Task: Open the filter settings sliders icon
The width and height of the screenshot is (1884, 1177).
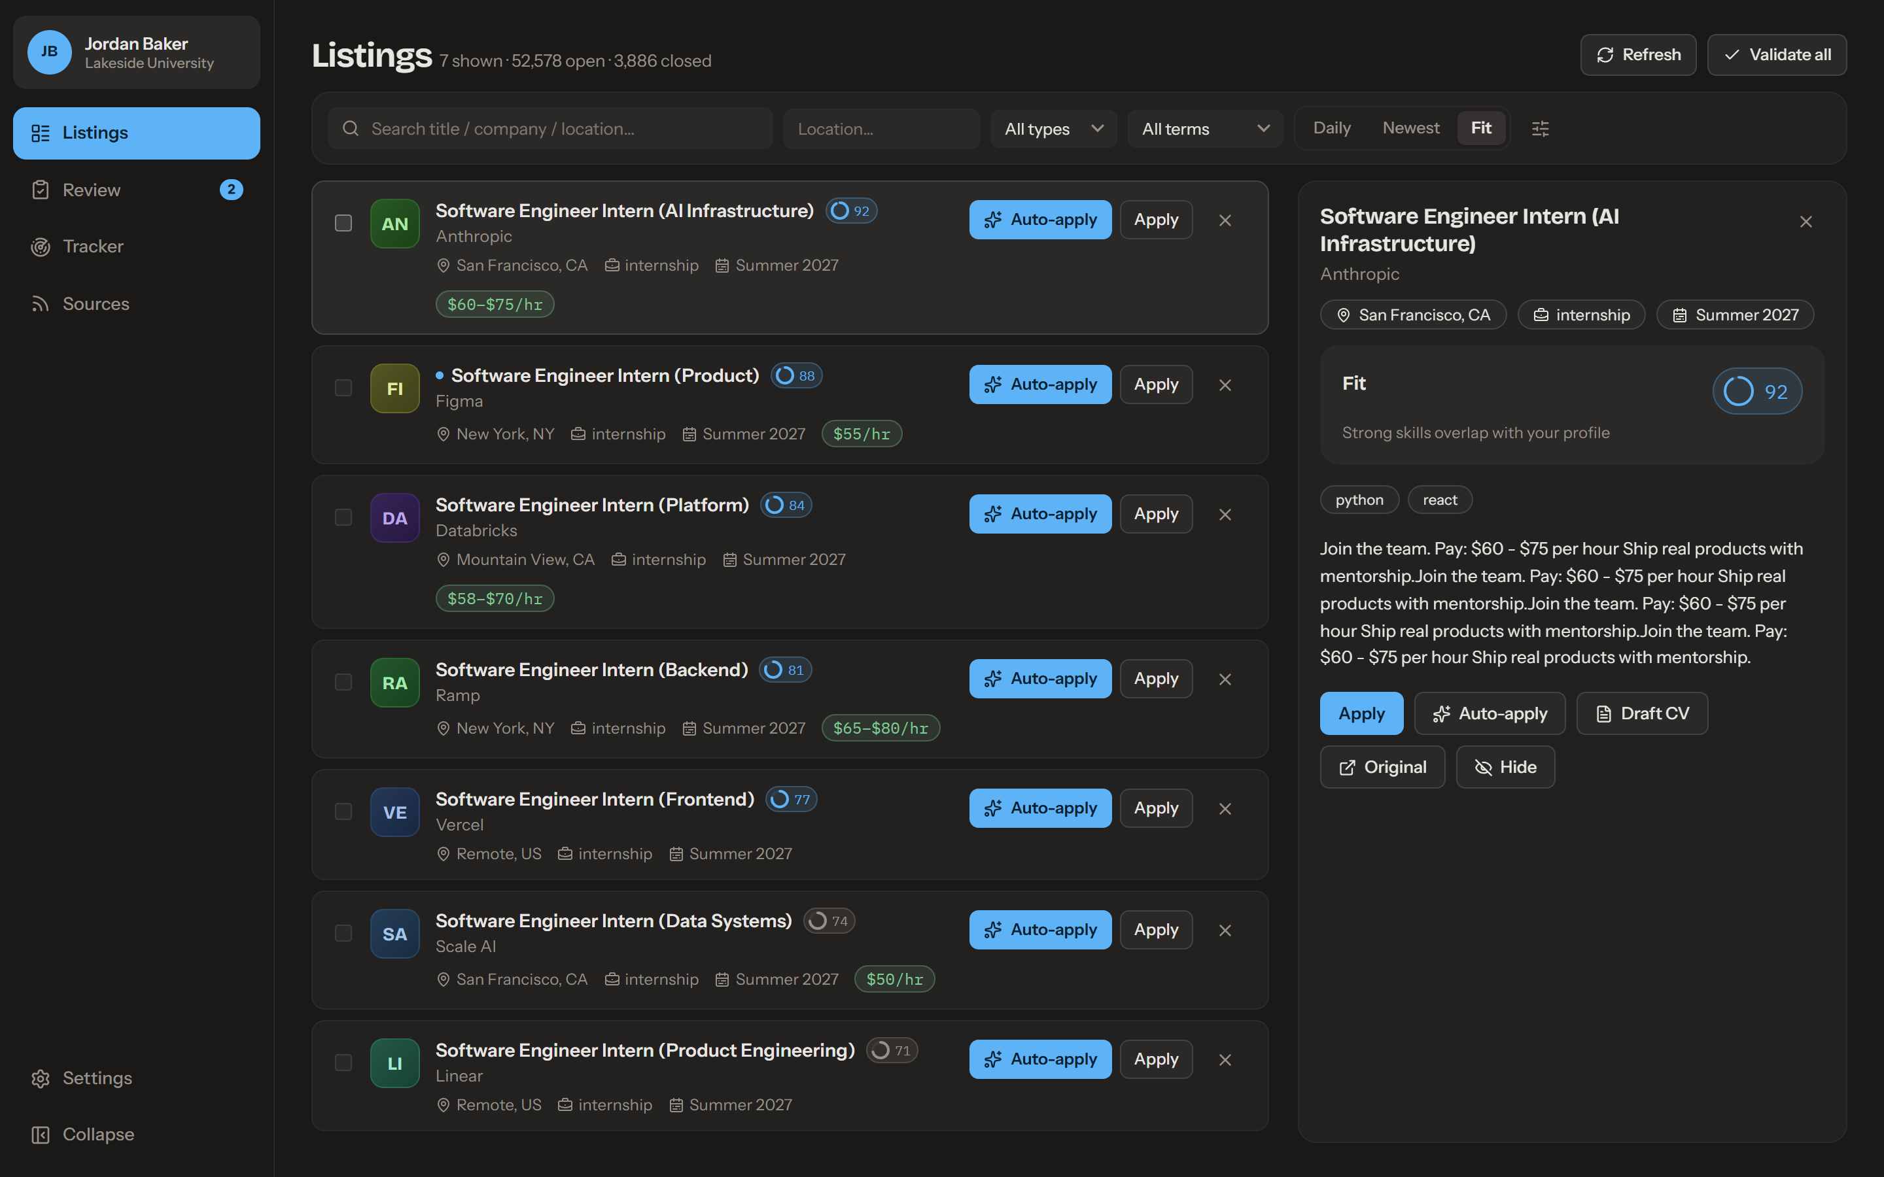Action: pyautogui.click(x=1540, y=128)
